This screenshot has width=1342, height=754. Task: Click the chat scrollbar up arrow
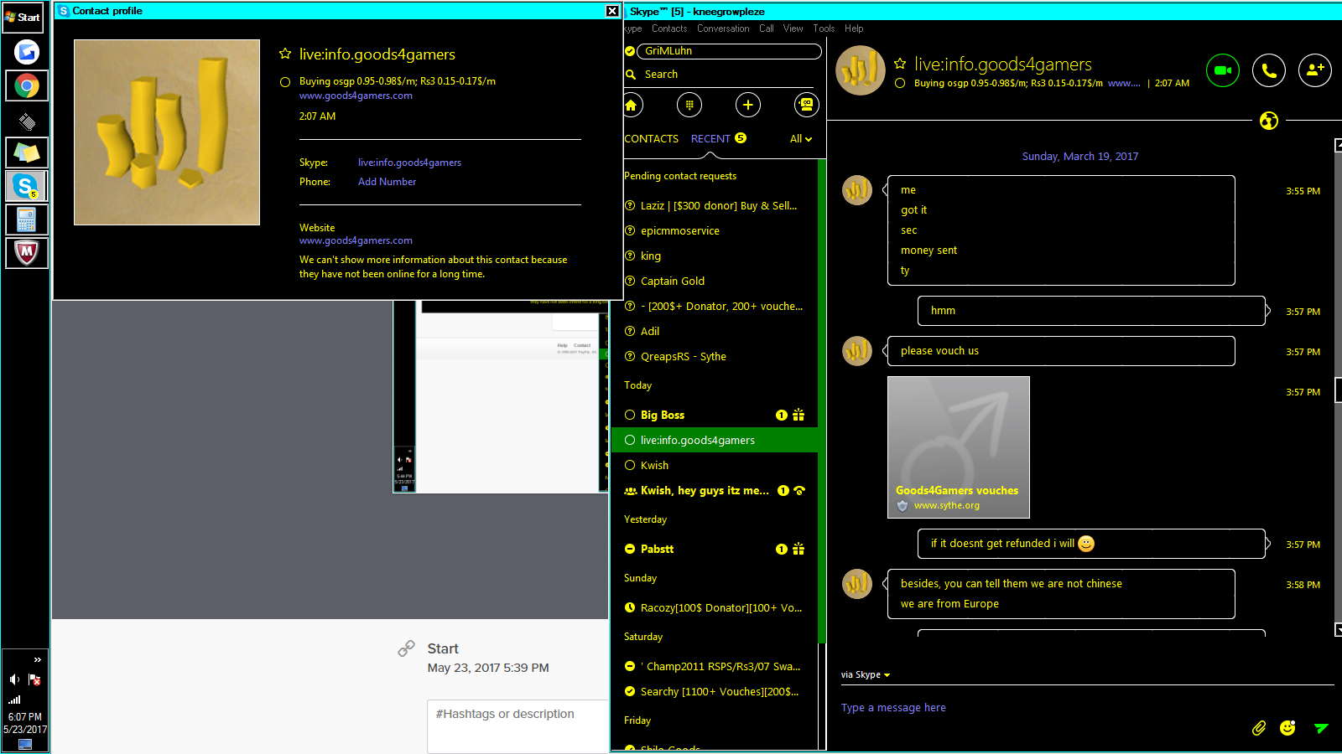(x=1338, y=145)
